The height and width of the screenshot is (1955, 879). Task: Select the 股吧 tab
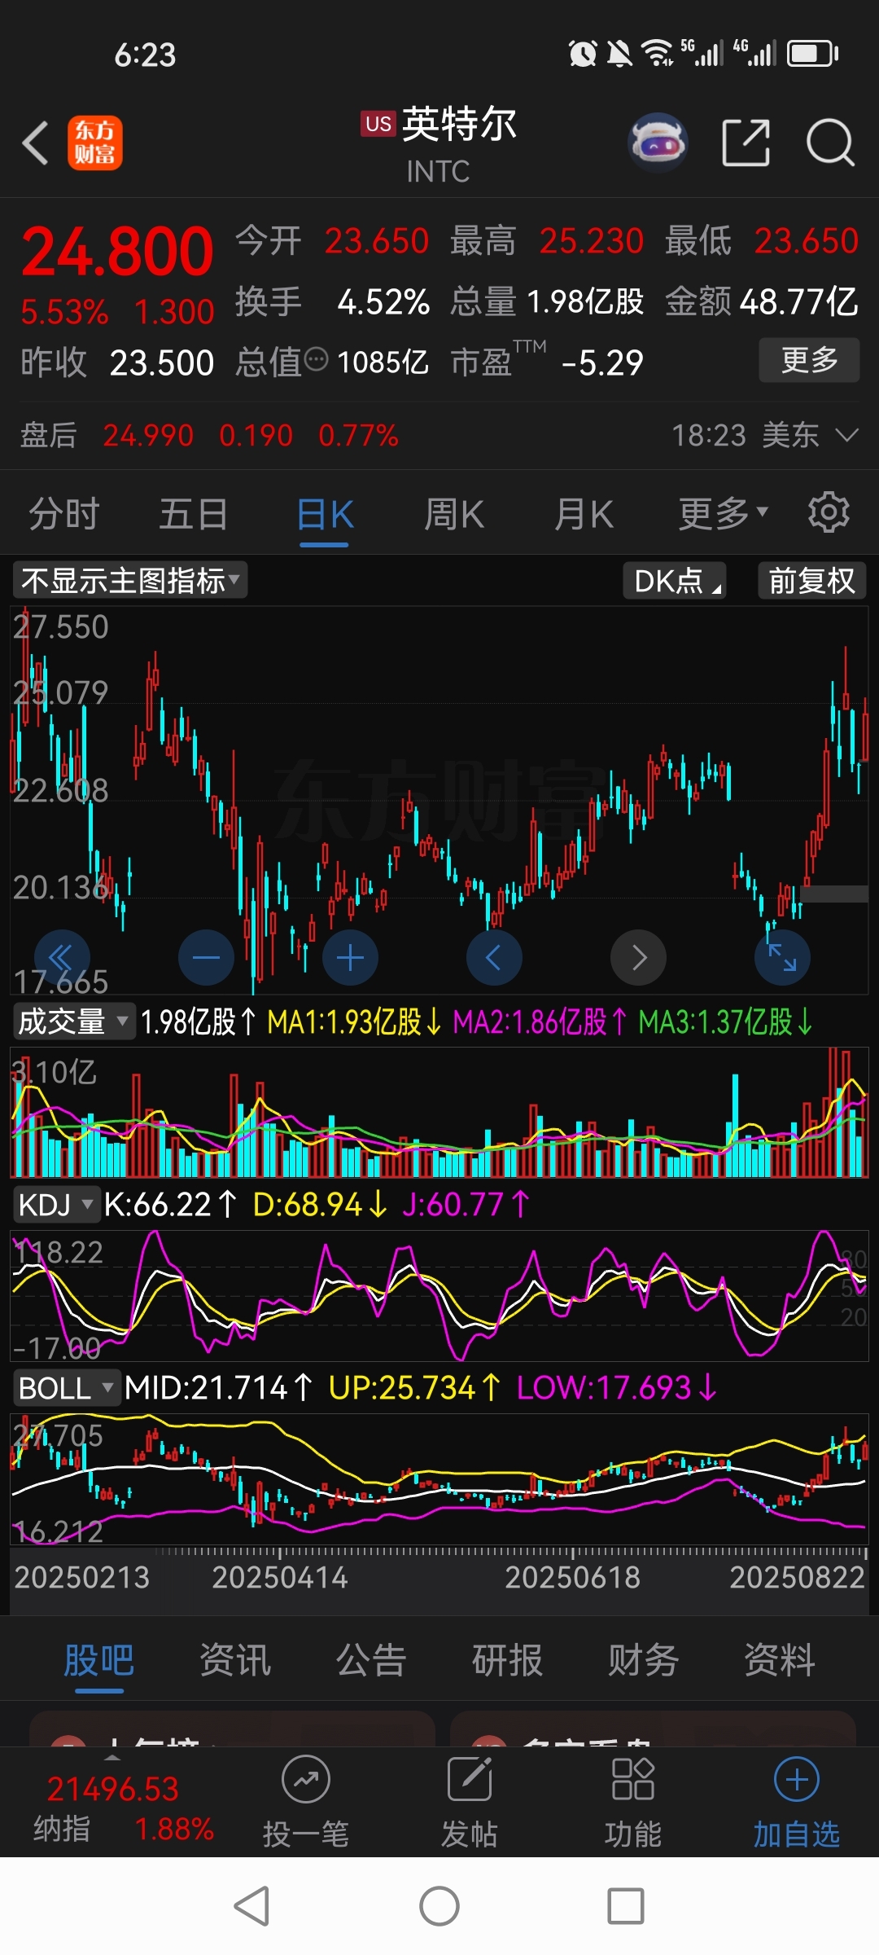point(98,1659)
